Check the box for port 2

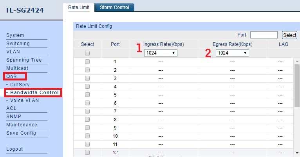[87, 70]
